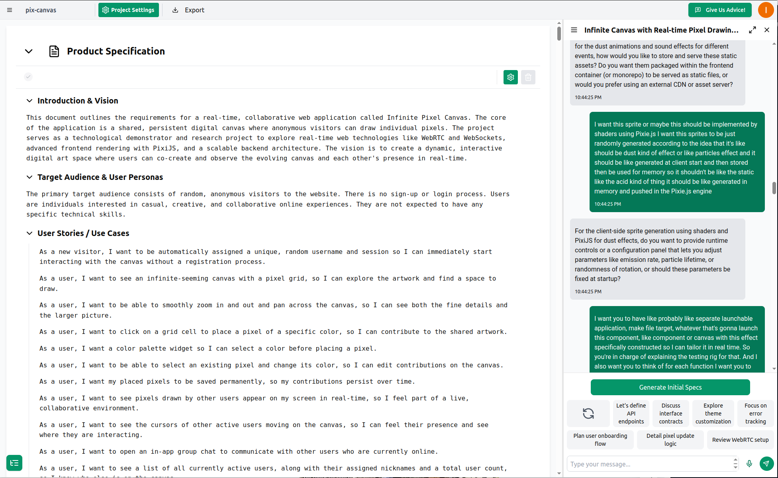The image size is (778, 478).
Task: Click the message input field
Action: point(649,464)
